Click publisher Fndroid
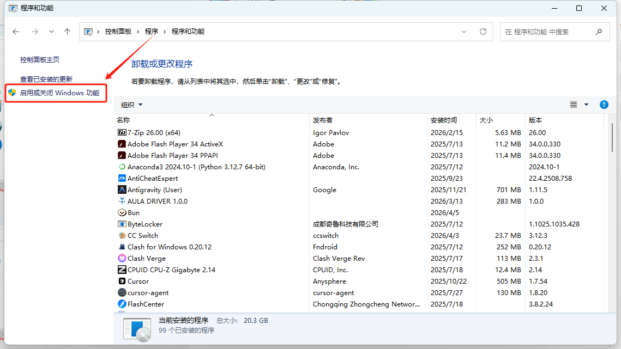The width and height of the screenshot is (621, 349). pos(325,247)
